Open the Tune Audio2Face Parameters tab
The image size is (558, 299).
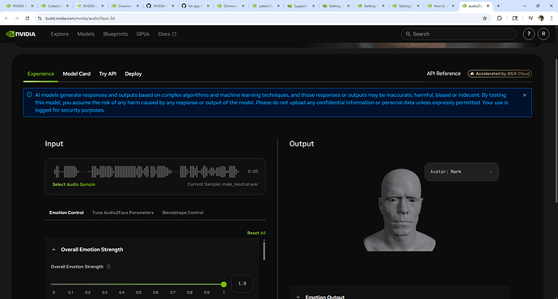(x=123, y=213)
